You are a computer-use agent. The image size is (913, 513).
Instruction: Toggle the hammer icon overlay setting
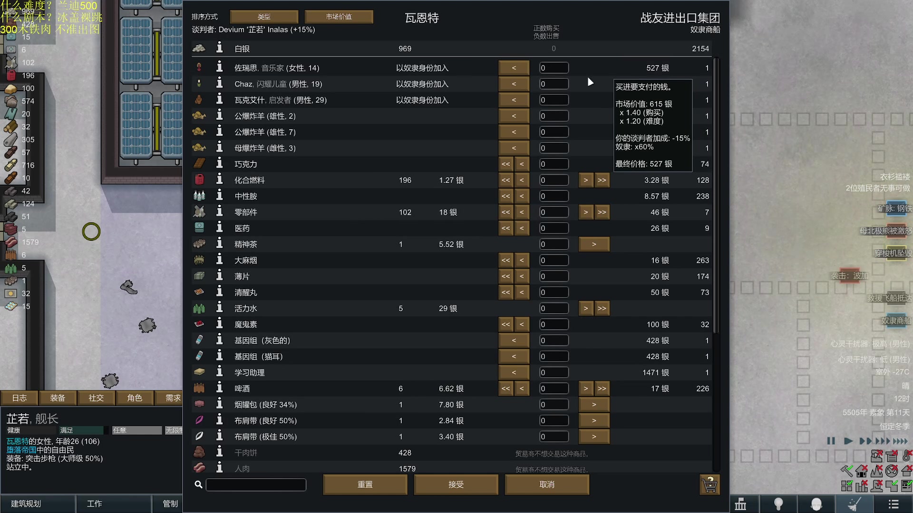click(x=847, y=471)
